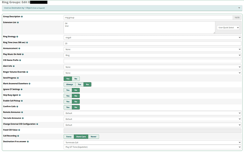Open help icon beside Play Music On Hold
Viewport: 244px width, 152px height.
point(23,54)
